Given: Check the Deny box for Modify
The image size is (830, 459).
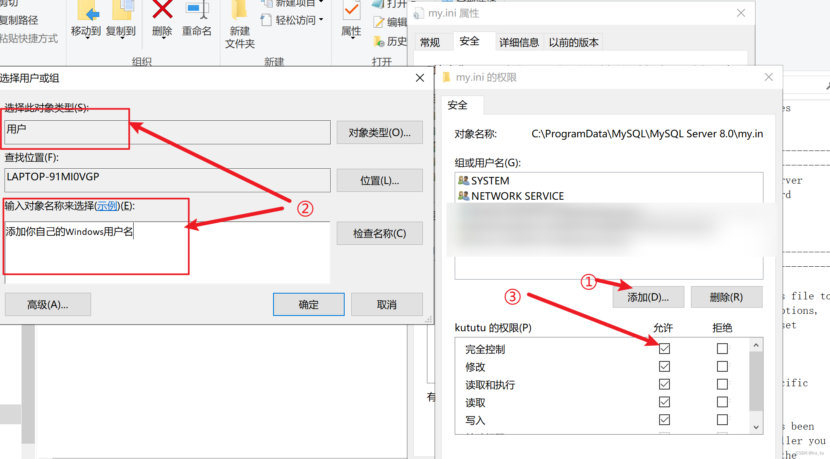Looking at the screenshot, I should pos(722,366).
